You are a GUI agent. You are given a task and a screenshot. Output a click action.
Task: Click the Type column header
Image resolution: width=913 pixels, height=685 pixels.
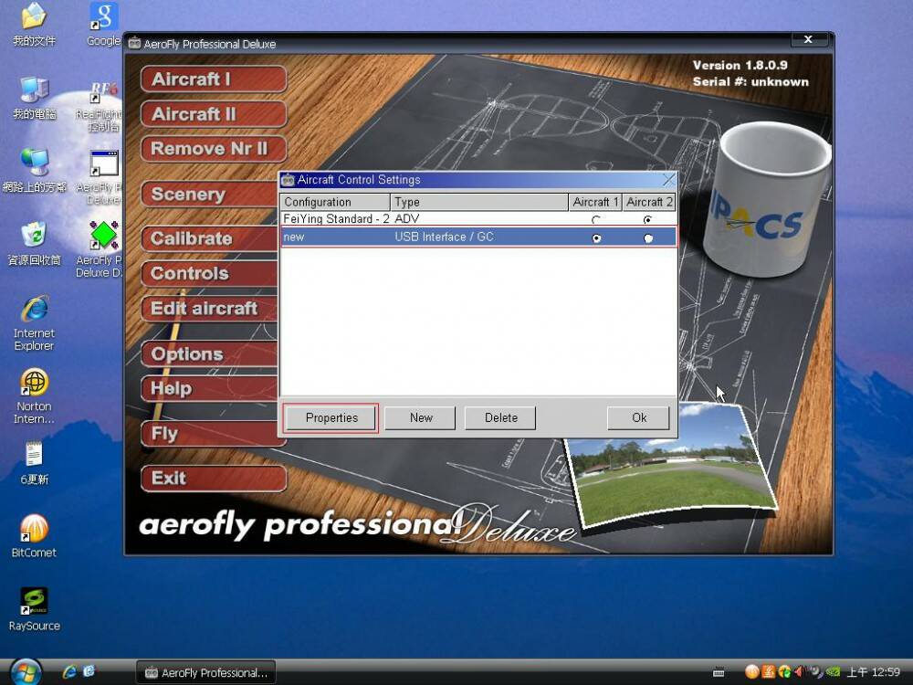(x=479, y=202)
